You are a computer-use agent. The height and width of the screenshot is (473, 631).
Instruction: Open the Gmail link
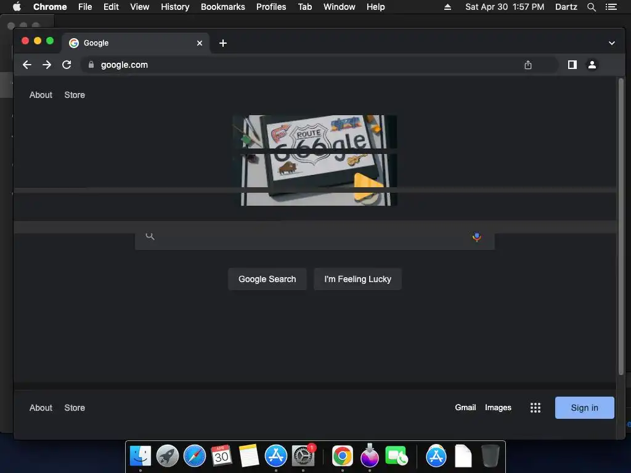coord(465,408)
